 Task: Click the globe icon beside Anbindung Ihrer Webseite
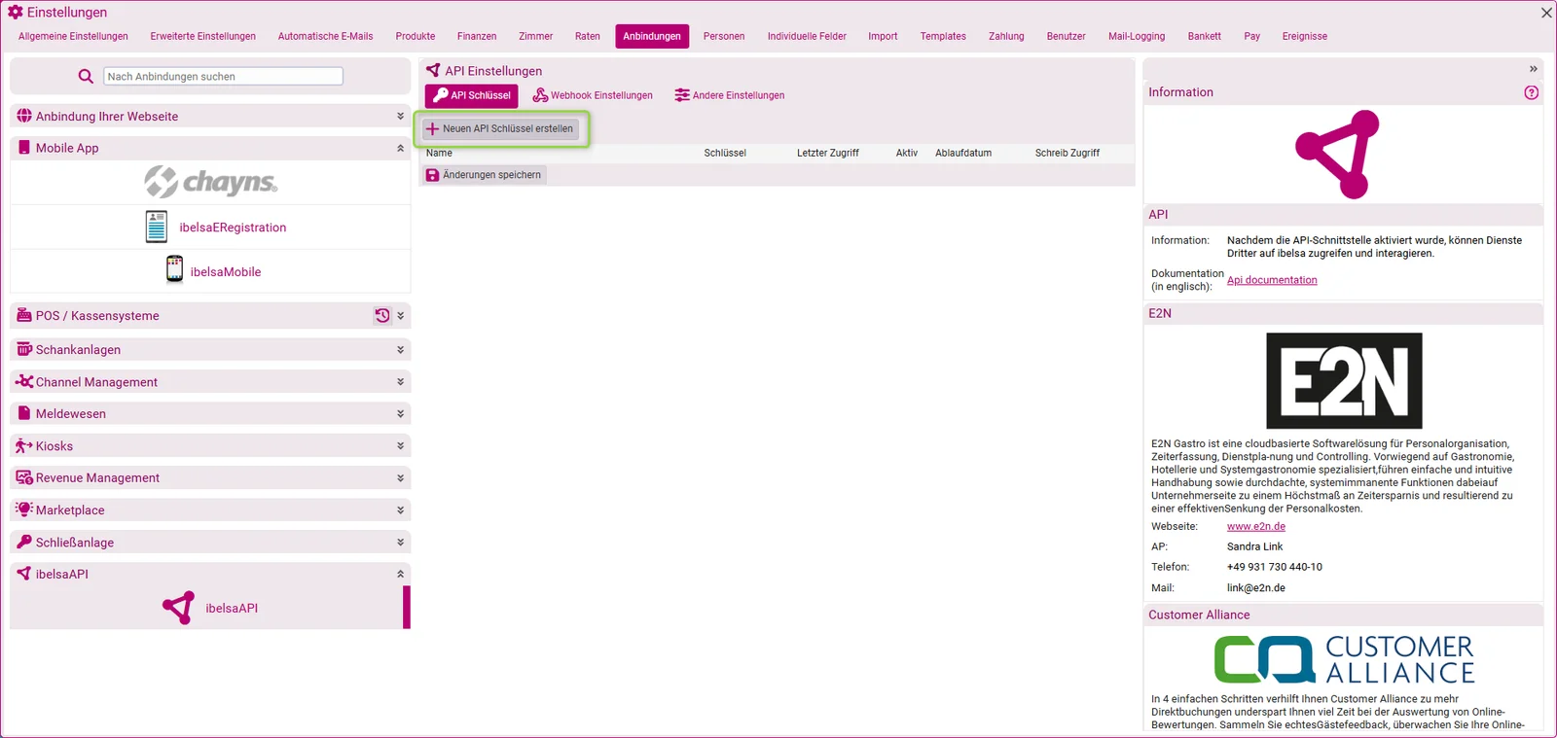pos(24,116)
